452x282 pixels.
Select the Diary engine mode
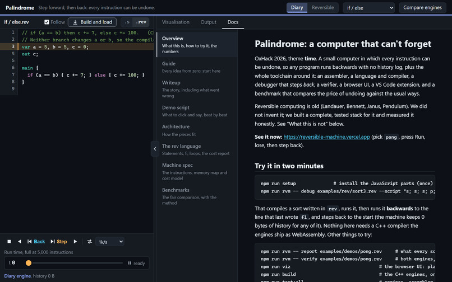point(297,7)
